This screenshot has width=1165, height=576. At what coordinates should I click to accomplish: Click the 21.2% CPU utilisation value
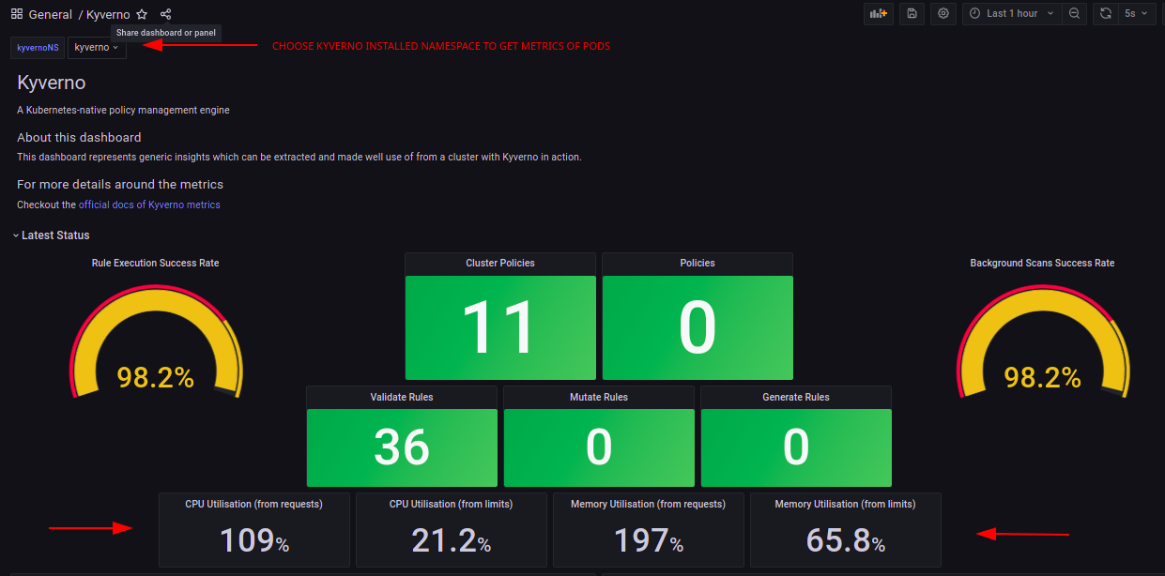pyautogui.click(x=452, y=541)
